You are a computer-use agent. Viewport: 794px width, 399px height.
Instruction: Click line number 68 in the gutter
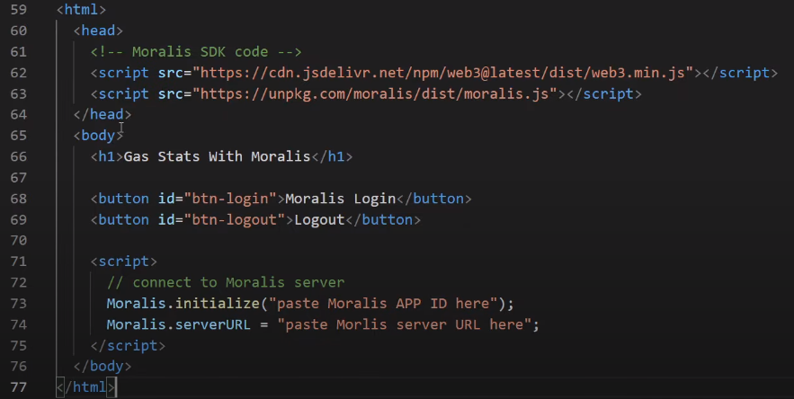[x=18, y=199]
